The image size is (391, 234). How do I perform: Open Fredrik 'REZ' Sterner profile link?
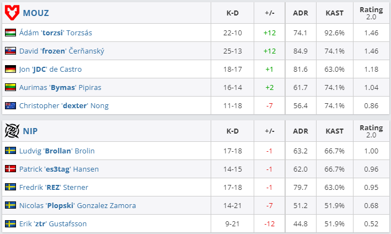[53, 187]
